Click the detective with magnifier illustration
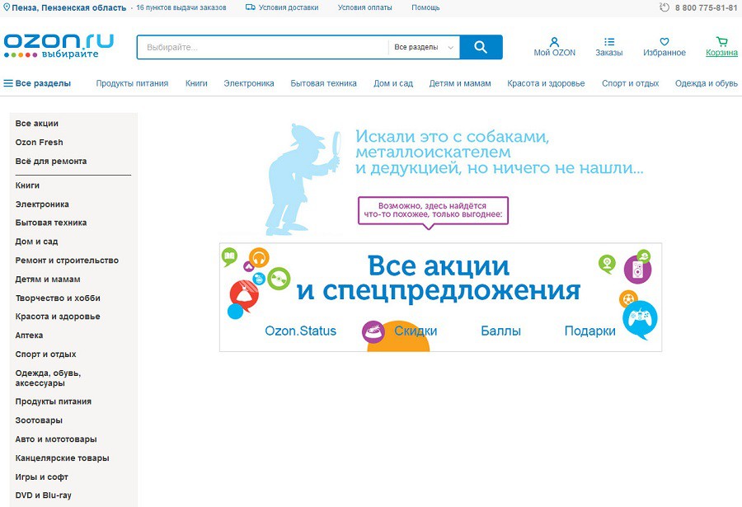This screenshot has height=507, width=742. point(302,179)
